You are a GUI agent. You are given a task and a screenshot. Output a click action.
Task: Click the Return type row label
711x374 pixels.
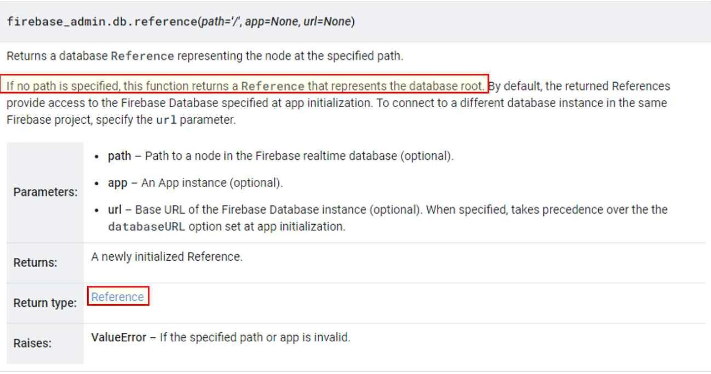[45, 303]
